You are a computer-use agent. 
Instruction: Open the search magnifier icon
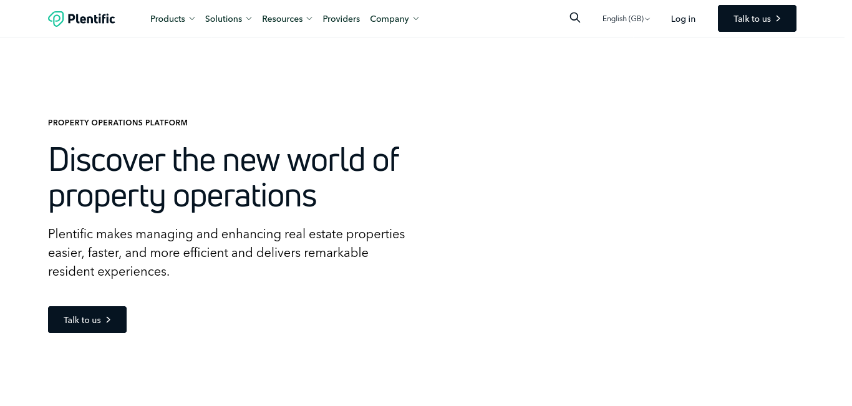point(575,18)
